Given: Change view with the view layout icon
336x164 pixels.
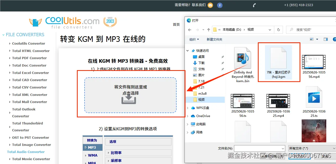Looking at the screenshot, I should (312, 39).
